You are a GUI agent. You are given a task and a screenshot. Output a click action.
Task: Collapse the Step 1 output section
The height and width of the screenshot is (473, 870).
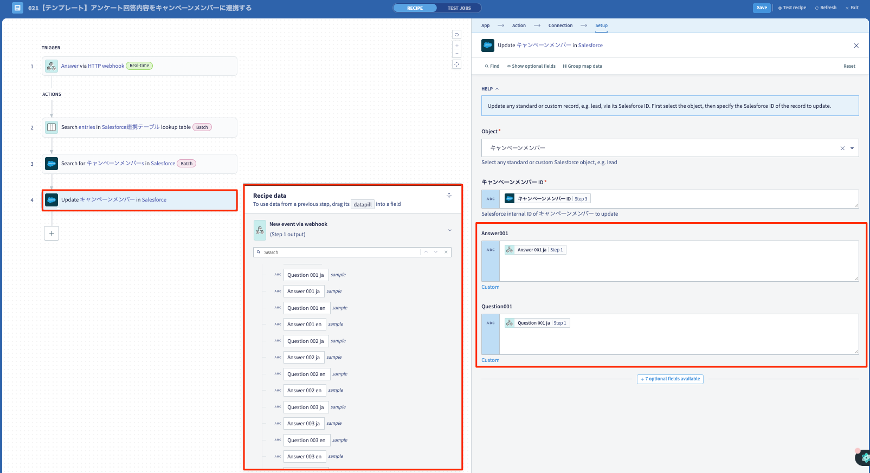tap(449, 230)
